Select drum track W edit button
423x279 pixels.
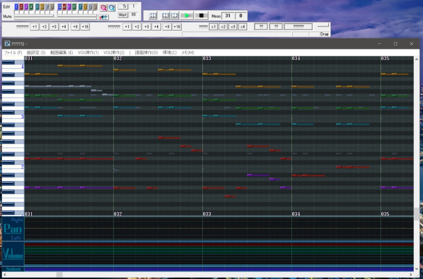pos(64,7)
